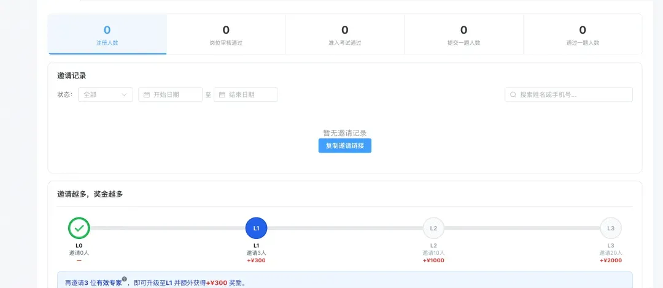The width and height of the screenshot is (663, 288).
Task: Expand status dropdown chevron arrow
Action: (x=124, y=94)
